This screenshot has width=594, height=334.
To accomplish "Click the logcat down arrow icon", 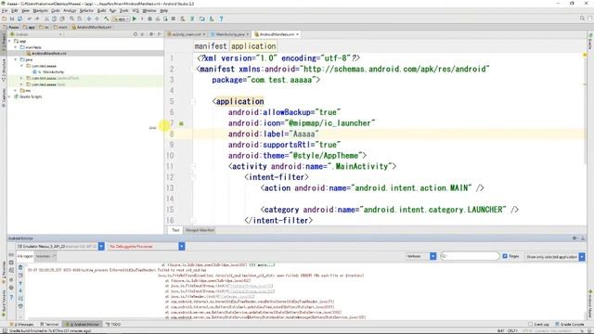I will pyautogui.click(x=20, y=290).
